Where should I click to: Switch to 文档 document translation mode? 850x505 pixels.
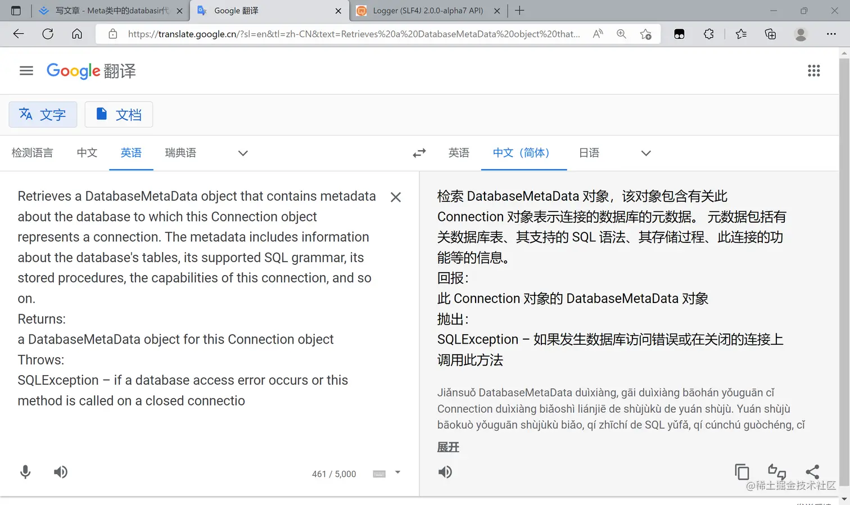pos(119,115)
